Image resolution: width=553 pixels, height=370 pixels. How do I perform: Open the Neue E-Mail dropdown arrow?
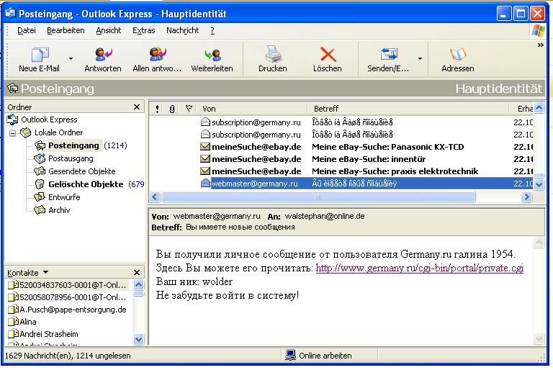71,58
